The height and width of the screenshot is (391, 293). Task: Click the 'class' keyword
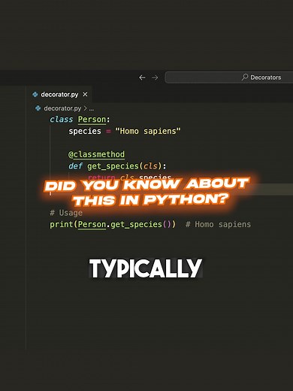coord(62,120)
